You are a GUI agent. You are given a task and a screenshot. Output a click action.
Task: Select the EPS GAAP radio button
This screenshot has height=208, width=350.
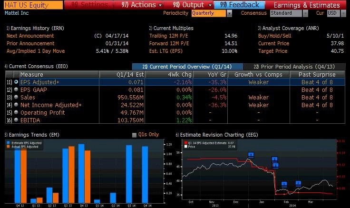click(x=16, y=89)
